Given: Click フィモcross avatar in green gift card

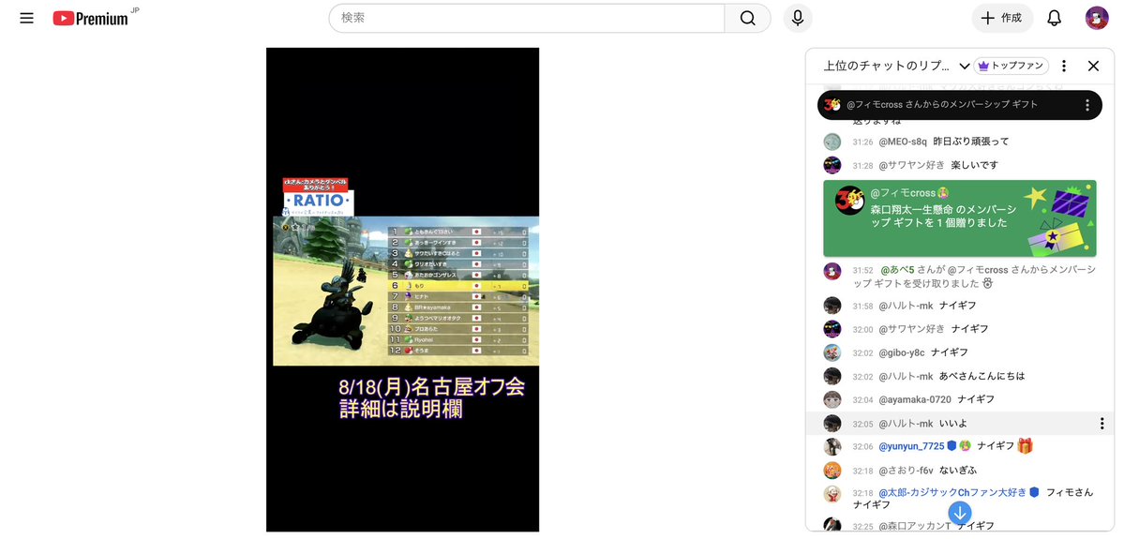Looking at the screenshot, I should coord(849,200).
